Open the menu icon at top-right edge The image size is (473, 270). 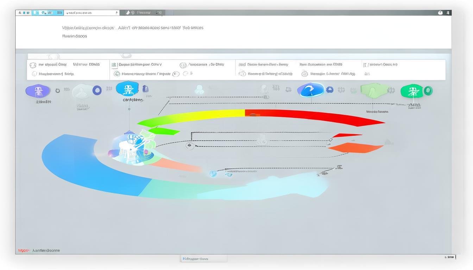[448, 13]
